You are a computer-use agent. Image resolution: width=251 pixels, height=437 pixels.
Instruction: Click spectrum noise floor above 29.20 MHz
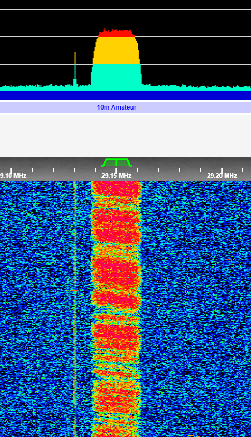click(x=222, y=88)
